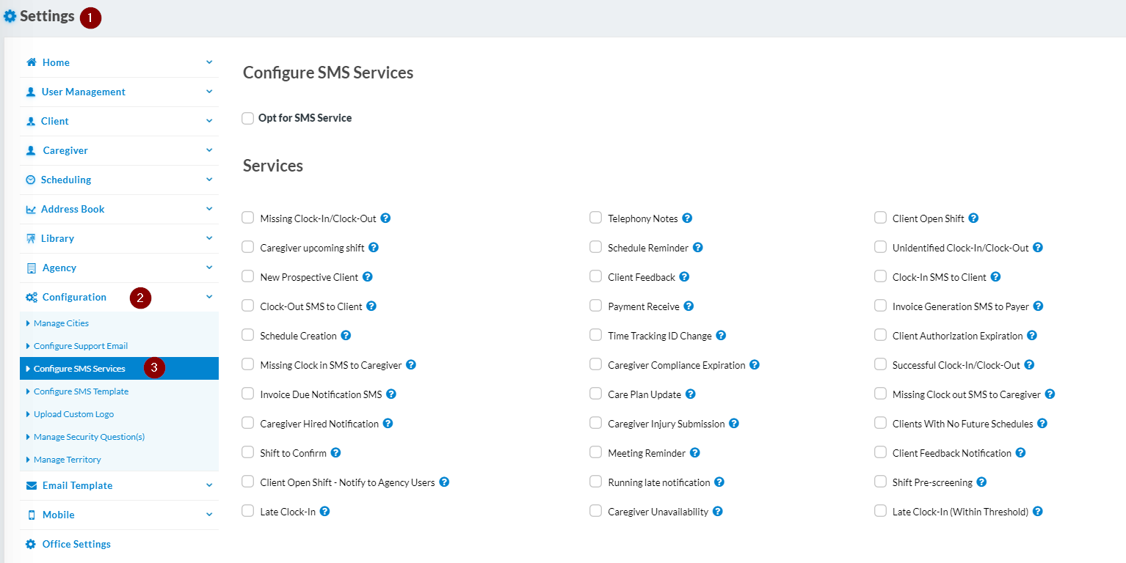
Task: Enable the Opt for SMS Service checkbox
Action: [x=248, y=118]
